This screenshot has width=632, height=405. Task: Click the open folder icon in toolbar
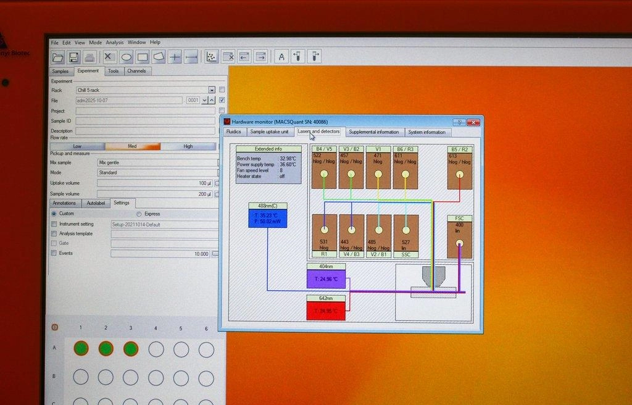(57, 57)
